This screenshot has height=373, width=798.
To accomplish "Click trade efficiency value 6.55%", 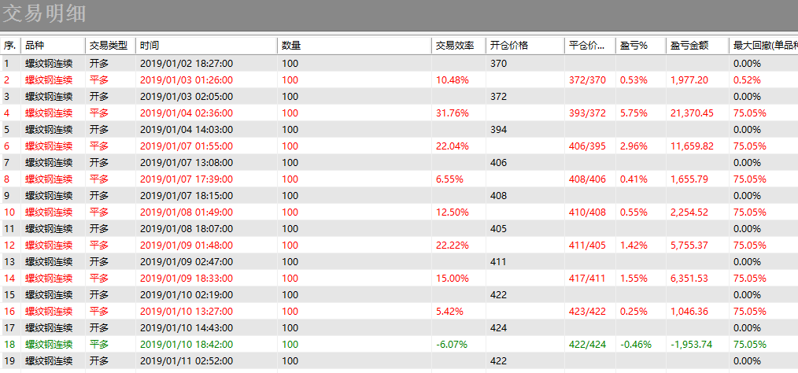I will [x=450, y=179].
